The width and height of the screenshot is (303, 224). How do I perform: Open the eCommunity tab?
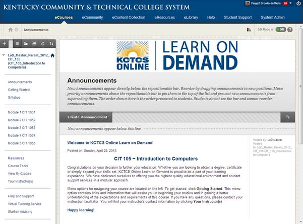(92, 17)
